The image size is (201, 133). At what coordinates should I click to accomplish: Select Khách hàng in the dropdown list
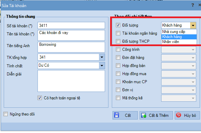[x=179, y=37]
